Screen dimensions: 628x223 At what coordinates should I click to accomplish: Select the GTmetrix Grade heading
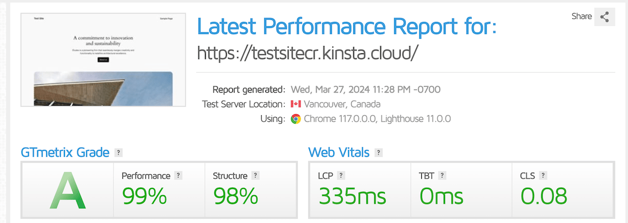(65, 153)
